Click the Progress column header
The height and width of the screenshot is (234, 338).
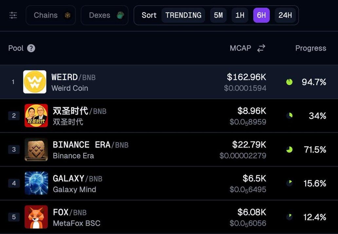pos(310,48)
